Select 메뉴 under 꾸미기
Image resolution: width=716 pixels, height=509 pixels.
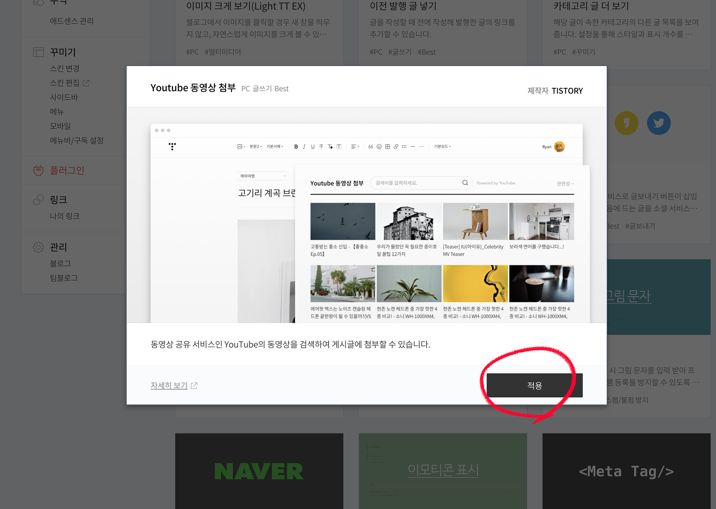pyautogui.click(x=56, y=112)
